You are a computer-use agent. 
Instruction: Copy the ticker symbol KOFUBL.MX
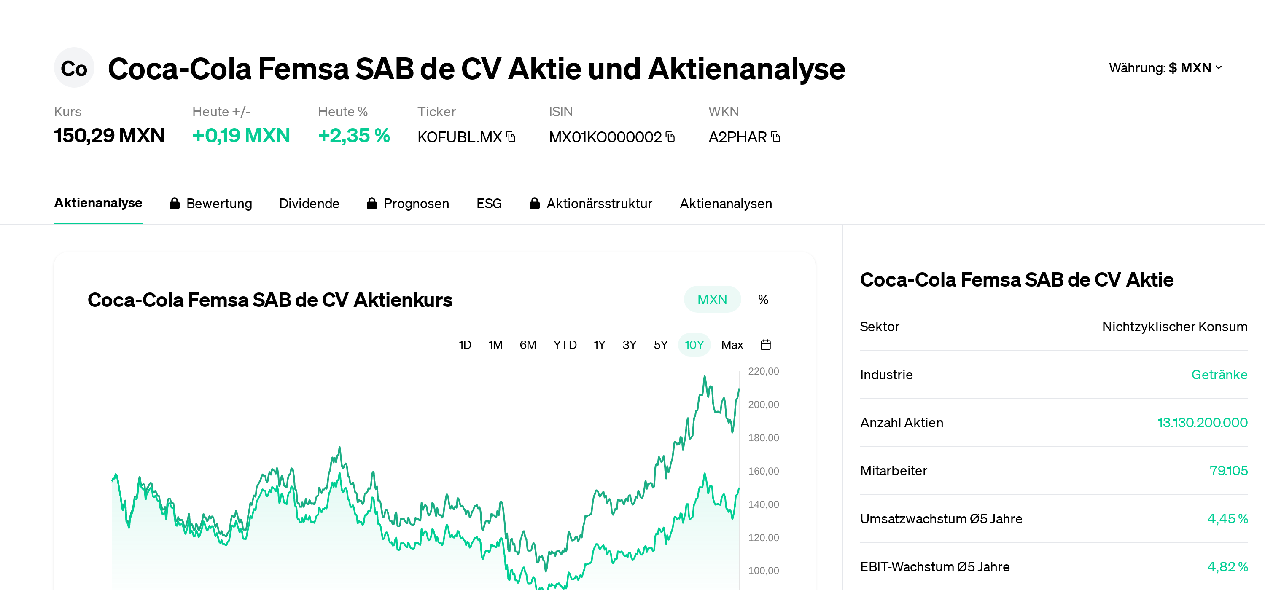(x=510, y=137)
